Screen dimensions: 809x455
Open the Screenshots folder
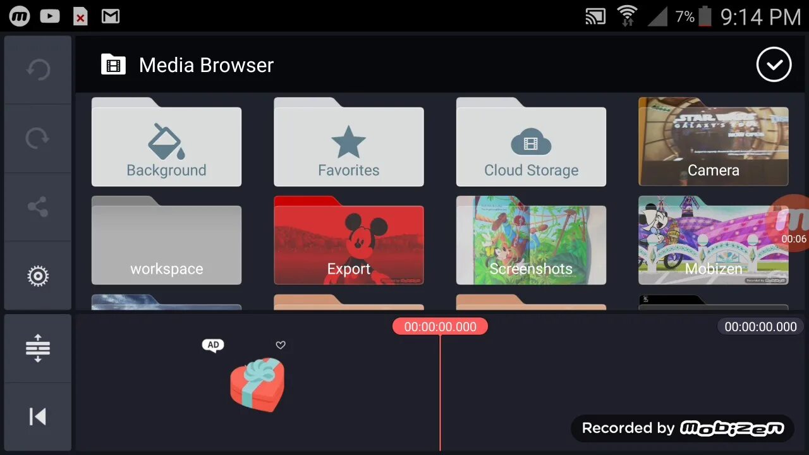[x=531, y=240]
